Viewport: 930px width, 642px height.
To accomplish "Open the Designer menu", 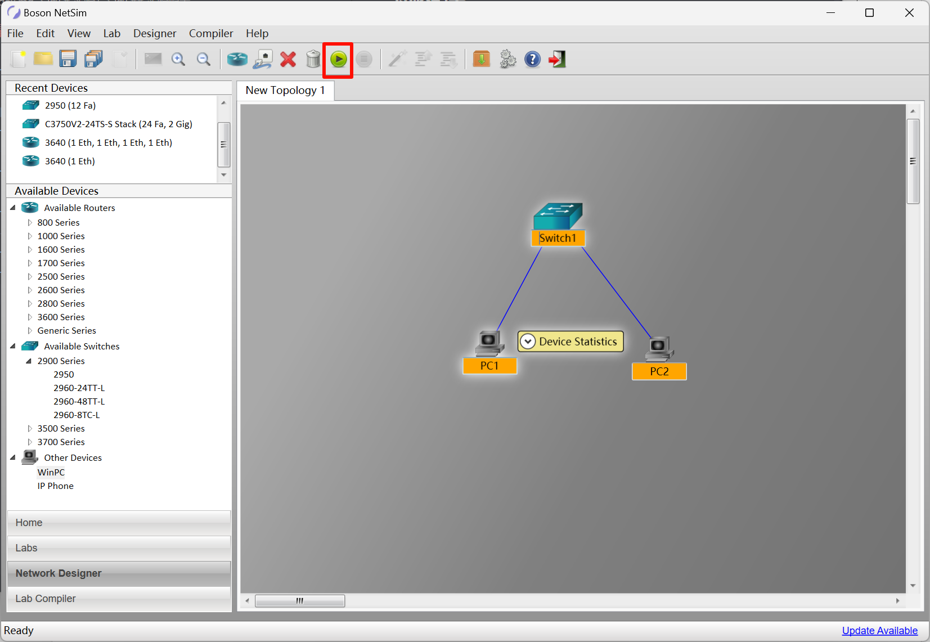I will pos(155,33).
